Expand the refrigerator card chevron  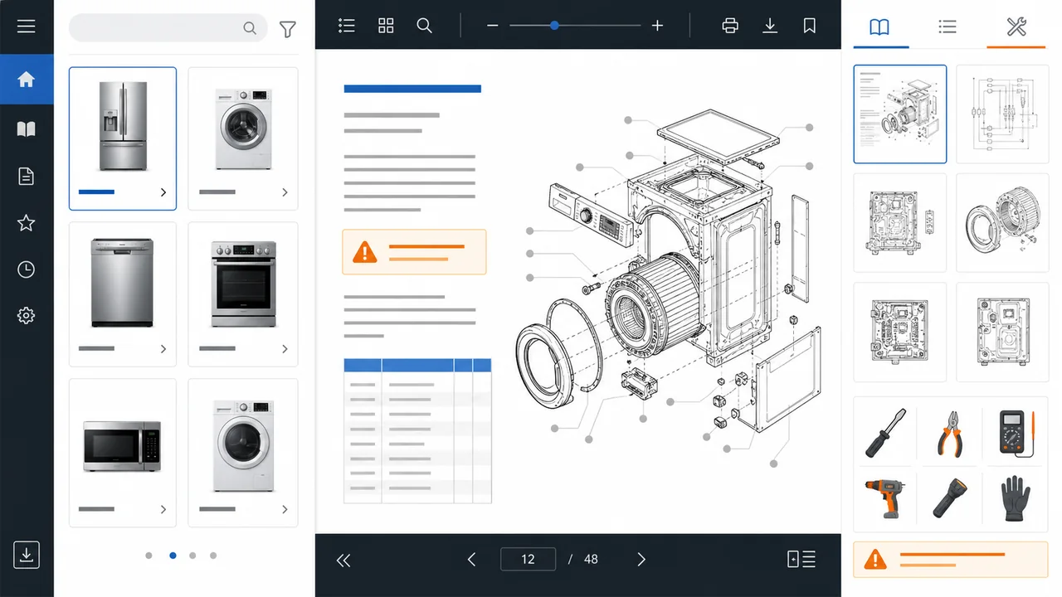tap(163, 192)
